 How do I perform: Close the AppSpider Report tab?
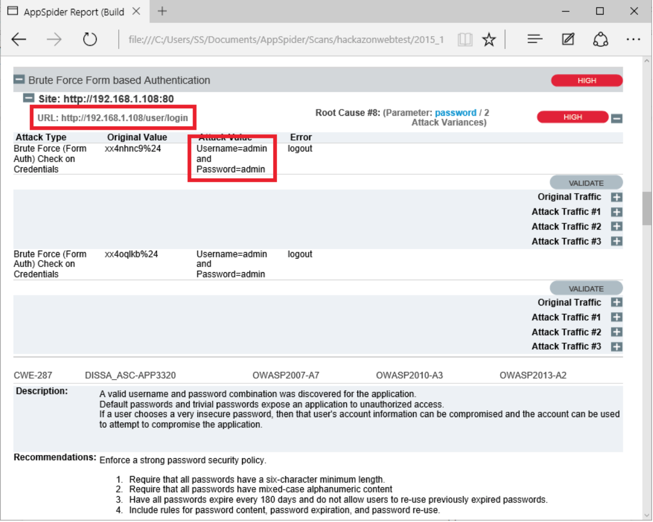136,11
